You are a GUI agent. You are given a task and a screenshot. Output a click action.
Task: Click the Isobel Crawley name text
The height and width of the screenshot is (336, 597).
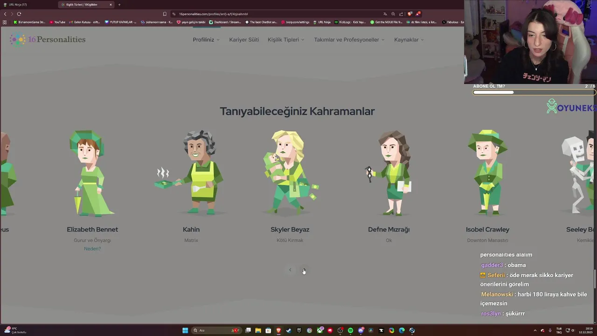click(487, 230)
